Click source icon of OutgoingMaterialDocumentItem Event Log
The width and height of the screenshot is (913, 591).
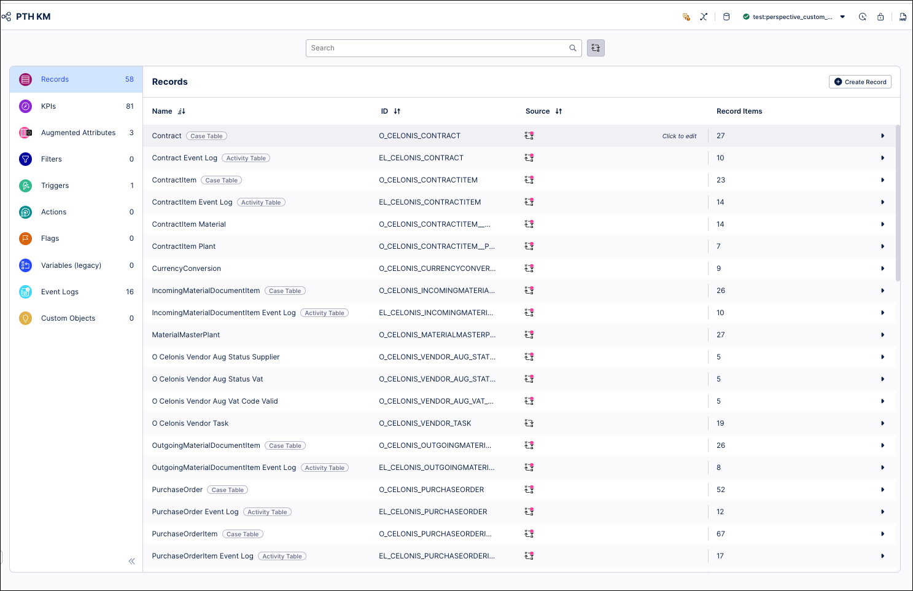pos(529,468)
